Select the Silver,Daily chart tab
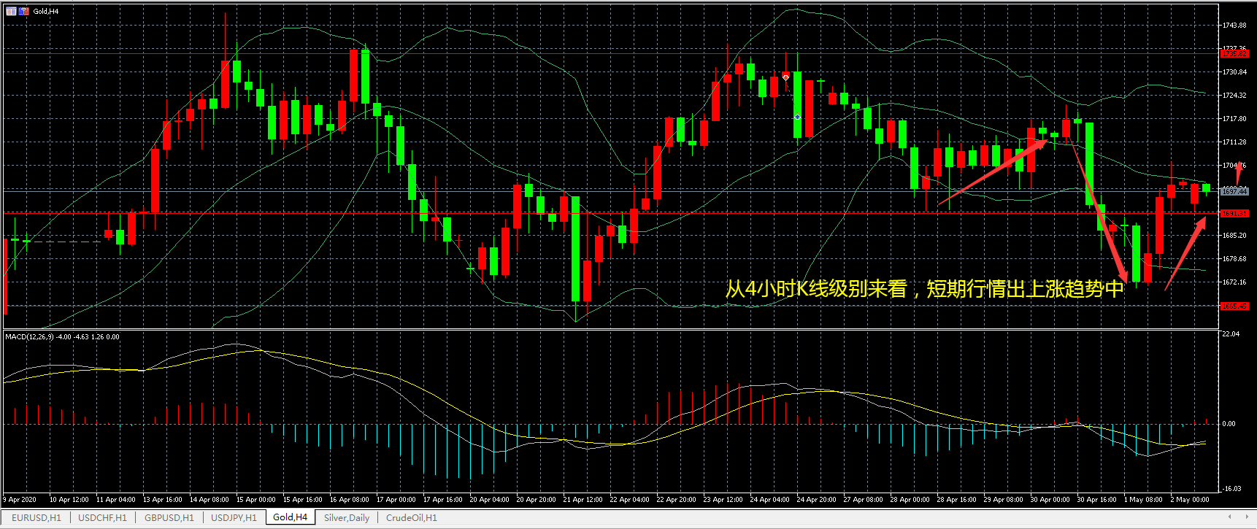The width and height of the screenshot is (1257, 529). 347,518
